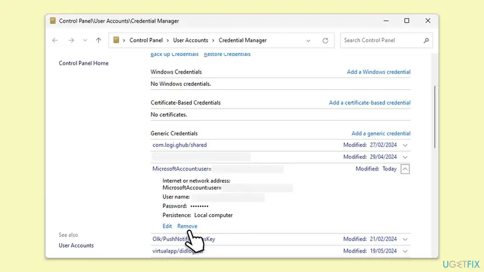
Task: Remove the MicrosoftAccount credential
Action: click(187, 226)
